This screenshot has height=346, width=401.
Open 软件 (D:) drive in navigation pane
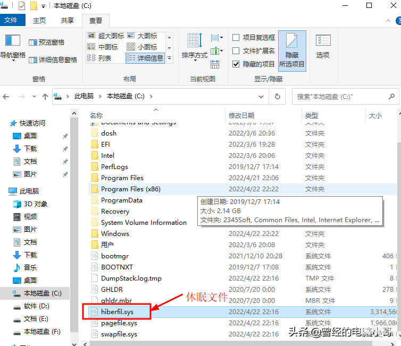pyautogui.click(x=36, y=306)
